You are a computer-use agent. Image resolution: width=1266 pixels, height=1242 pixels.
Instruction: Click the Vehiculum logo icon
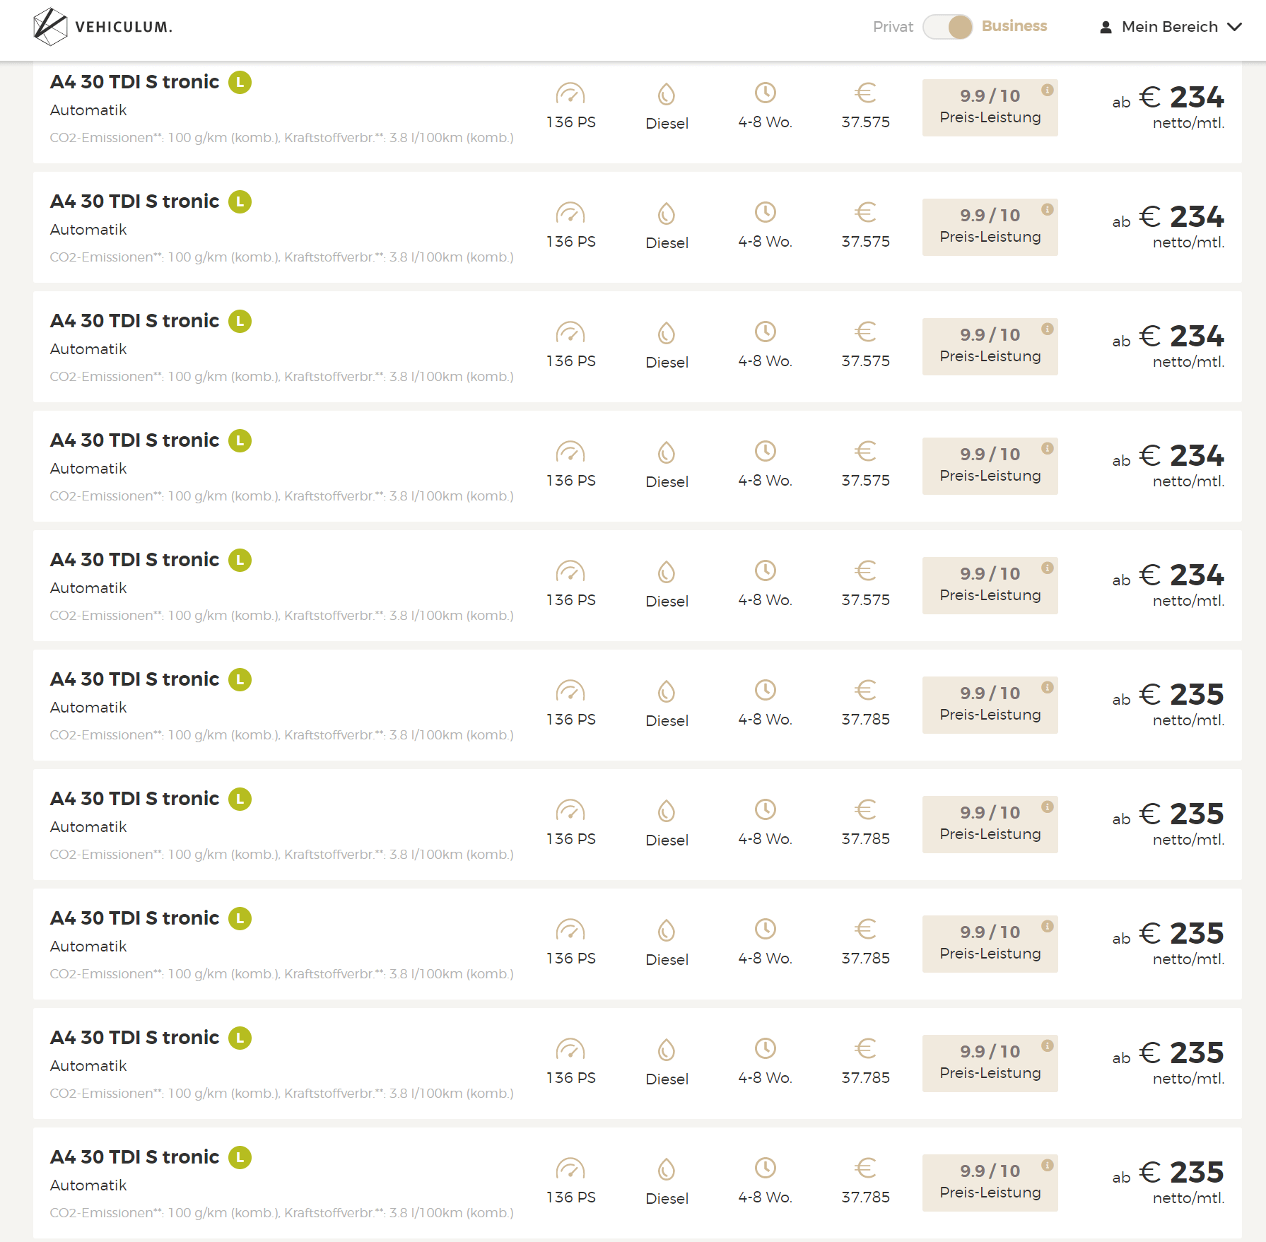click(x=49, y=27)
